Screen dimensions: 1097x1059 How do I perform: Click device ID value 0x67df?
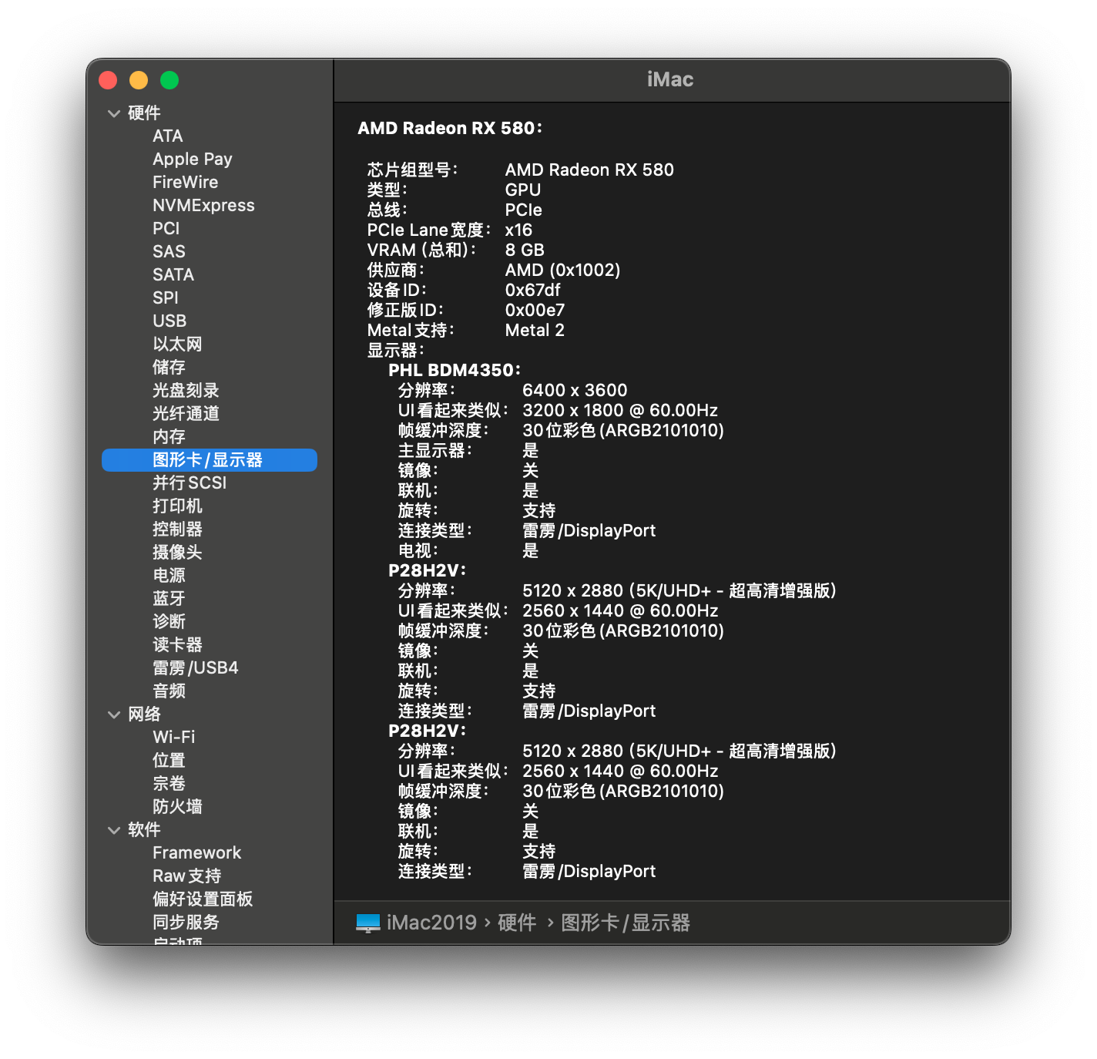(x=532, y=290)
